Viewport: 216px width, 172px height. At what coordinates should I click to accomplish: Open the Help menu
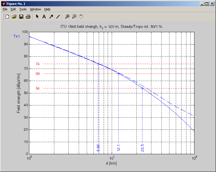[47, 9]
